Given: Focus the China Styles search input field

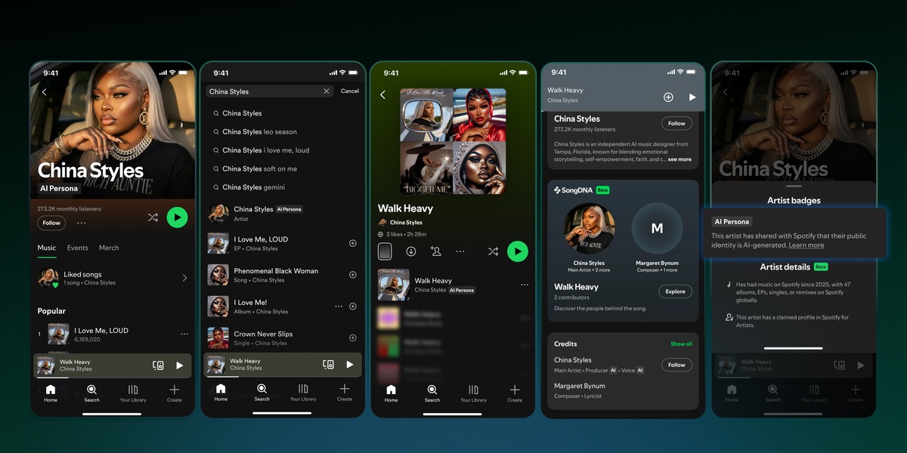Looking at the screenshot, I should point(270,91).
